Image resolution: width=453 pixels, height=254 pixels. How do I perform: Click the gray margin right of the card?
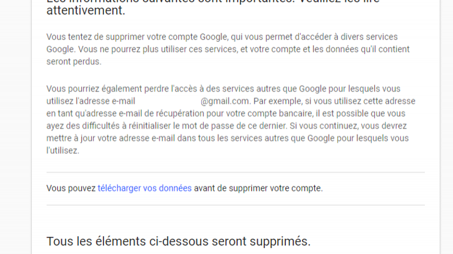click(447, 117)
